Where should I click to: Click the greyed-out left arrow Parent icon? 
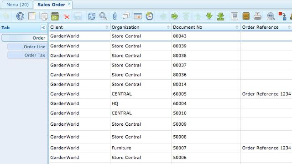[163, 16]
